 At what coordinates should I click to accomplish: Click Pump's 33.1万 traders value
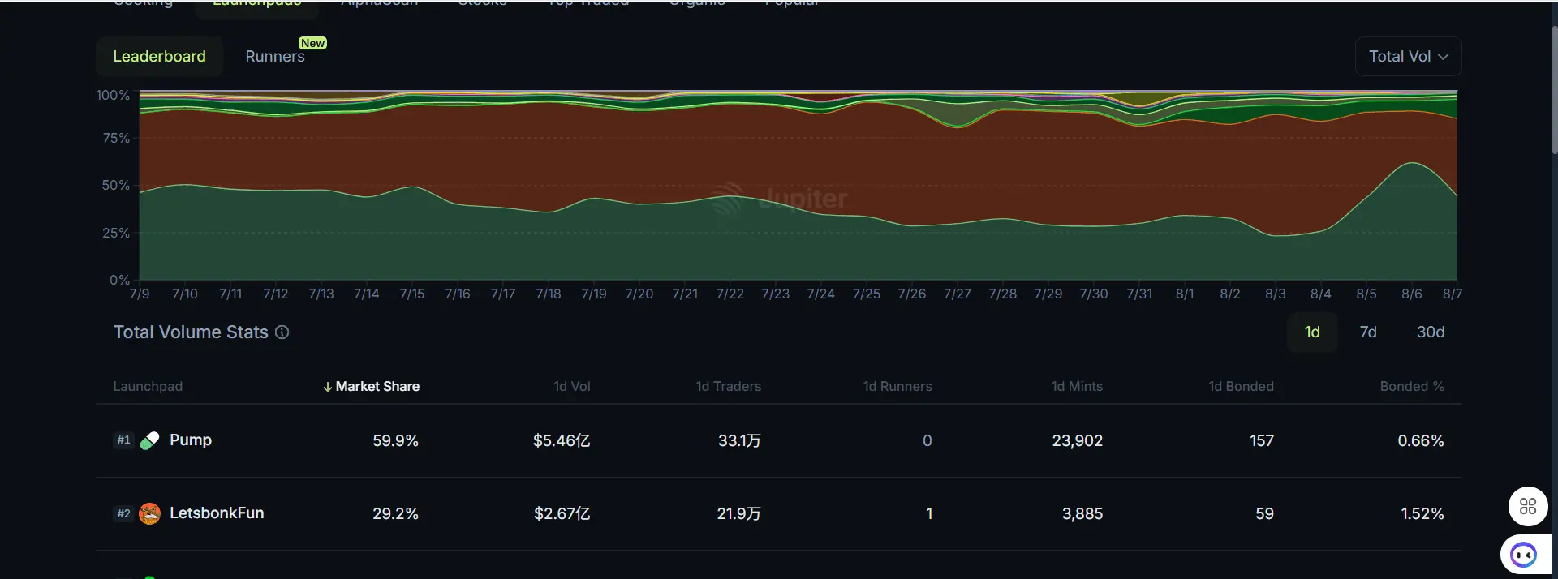point(739,440)
